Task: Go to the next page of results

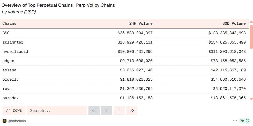Action: [x=119, y=111]
